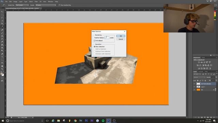Screen dimensions: 218x123
Task: Select the Dodge tool
Action: (x=2, y=51)
